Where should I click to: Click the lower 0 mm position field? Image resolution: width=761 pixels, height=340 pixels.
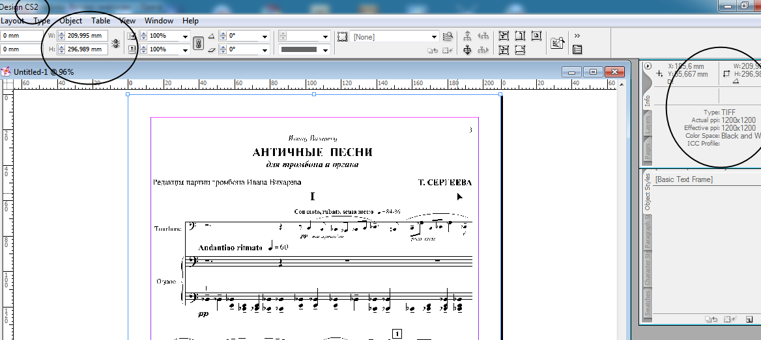(22, 49)
